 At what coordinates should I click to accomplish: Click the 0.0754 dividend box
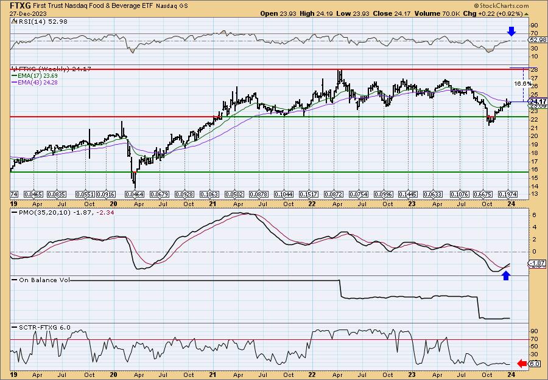click(x=359, y=194)
